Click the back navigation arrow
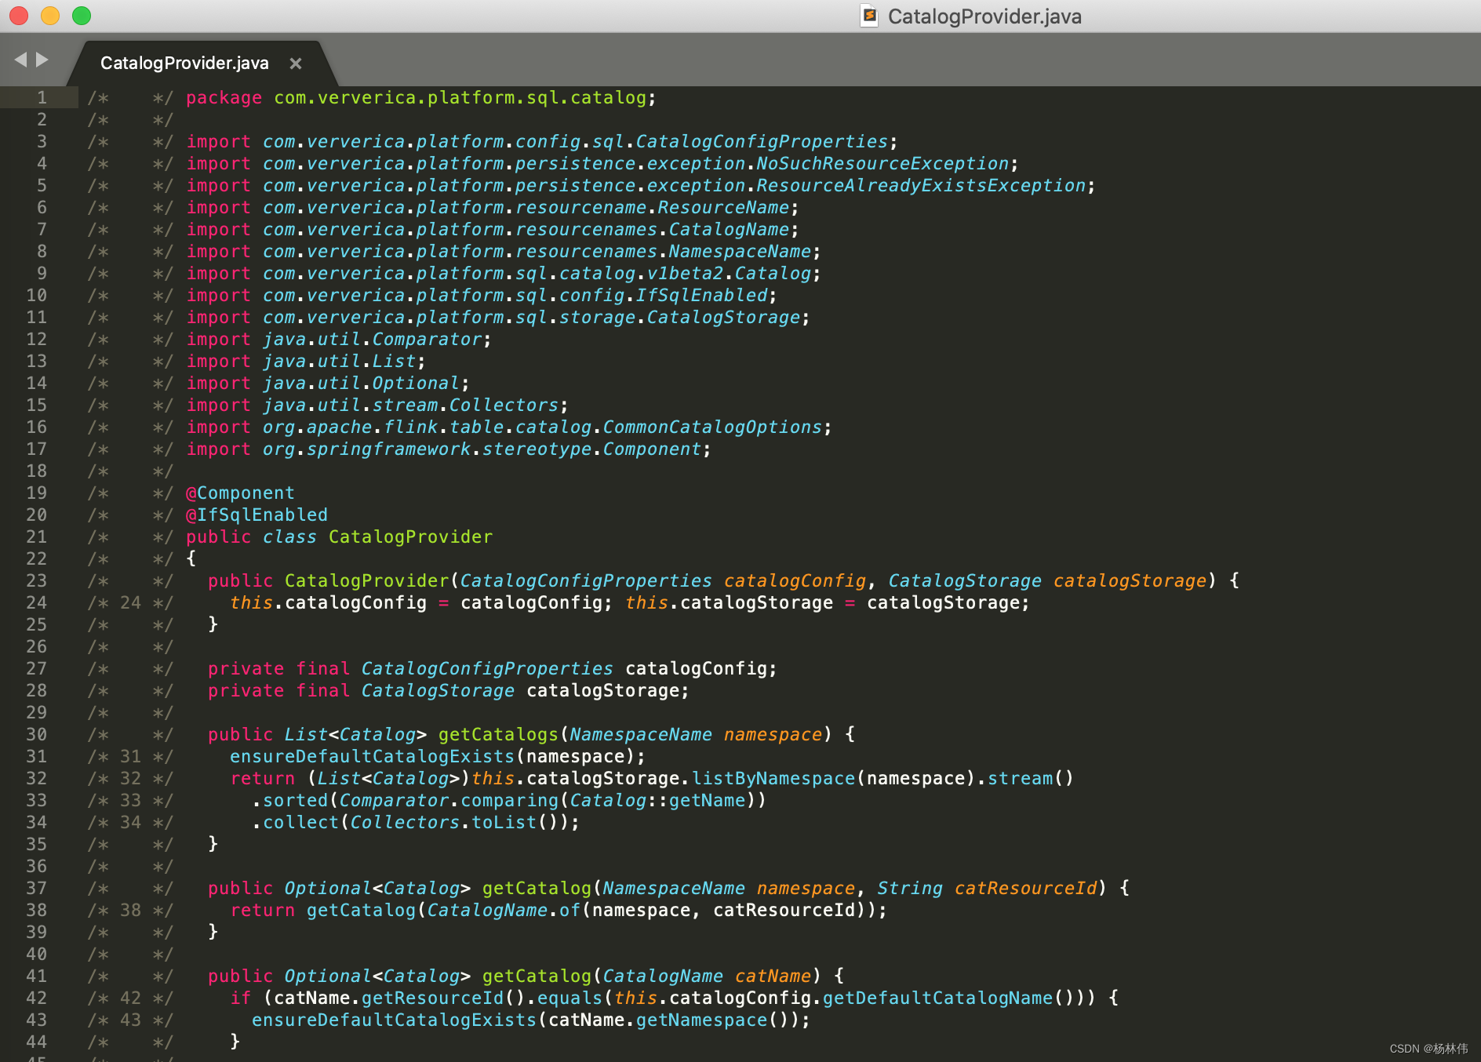Viewport: 1481px width, 1062px height. pos(20,60)
